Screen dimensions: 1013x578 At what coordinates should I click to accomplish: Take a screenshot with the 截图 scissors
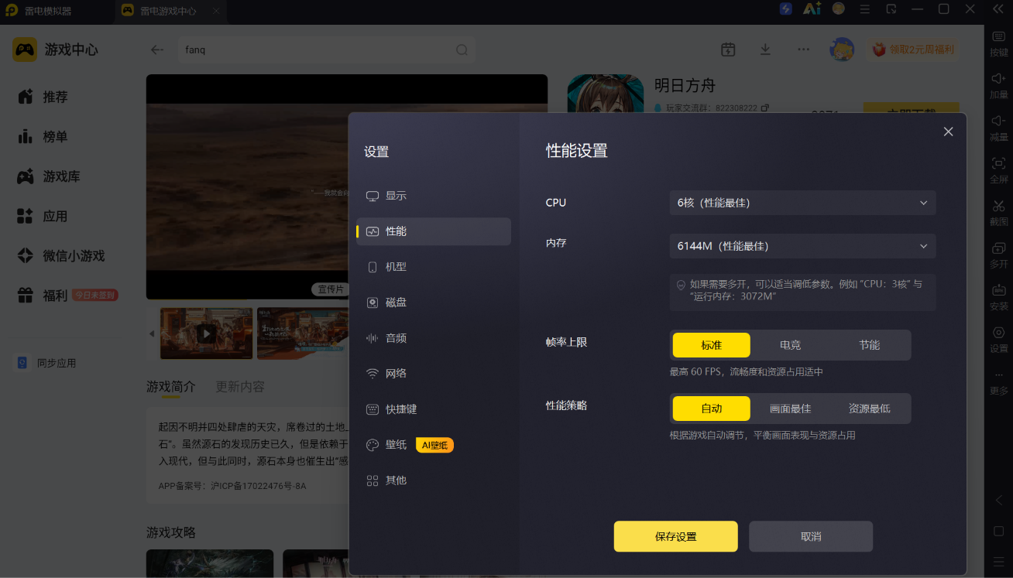(999, 213)
